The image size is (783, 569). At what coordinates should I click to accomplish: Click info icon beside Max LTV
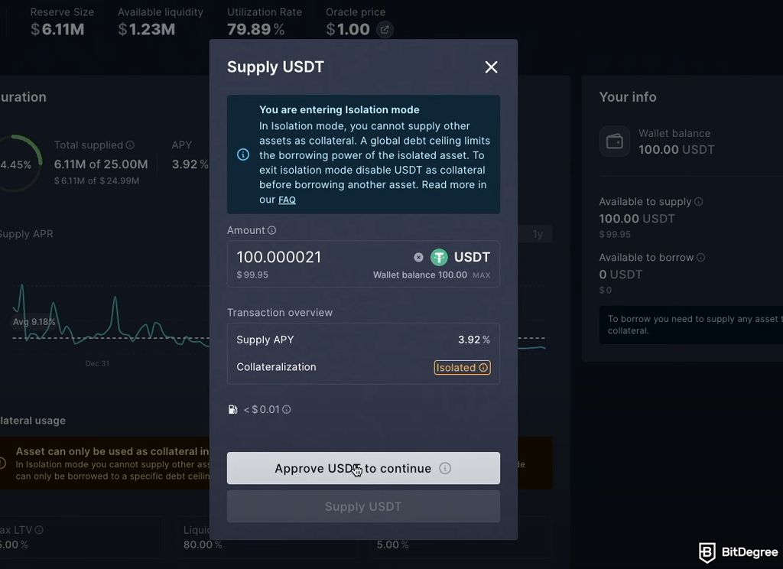tap(39, 529)
